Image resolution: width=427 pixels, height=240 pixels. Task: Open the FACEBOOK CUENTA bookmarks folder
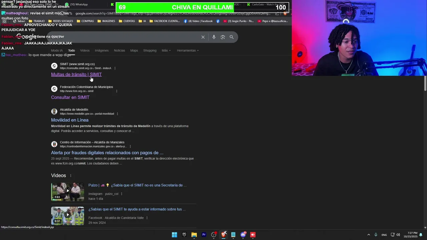(x=164, y=21)
